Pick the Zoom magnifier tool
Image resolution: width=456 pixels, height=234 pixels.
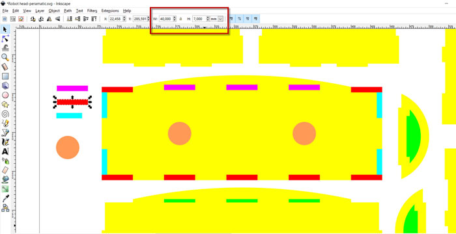click(5, 57)
